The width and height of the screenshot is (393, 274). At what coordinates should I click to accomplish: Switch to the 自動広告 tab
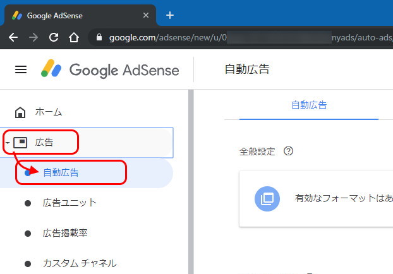tap(309, 105)
